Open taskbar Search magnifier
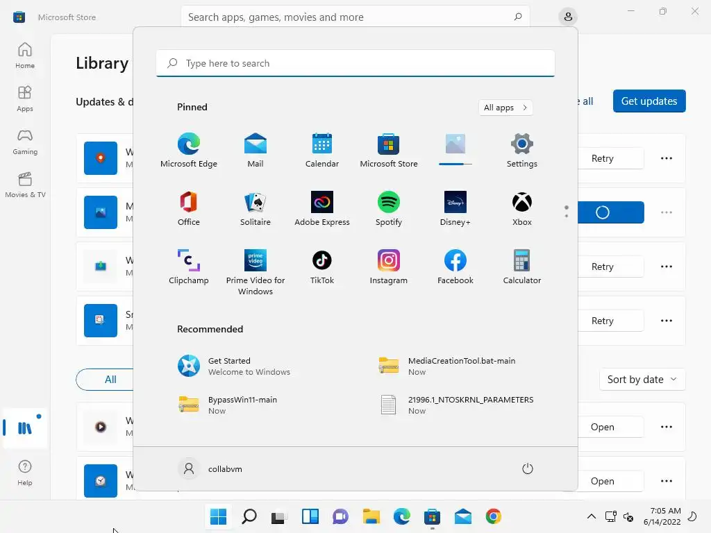Viewport: 711px width, 533px height. tap(249, 516)
